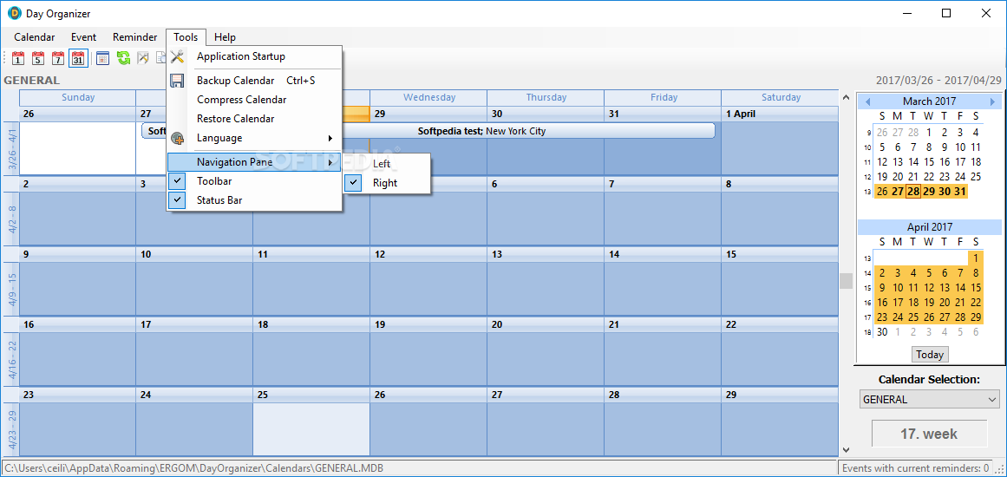Go to previous month in mini calendar
Image resolution: width=1007 pixels, height=477 pixels.
(867, 101)
